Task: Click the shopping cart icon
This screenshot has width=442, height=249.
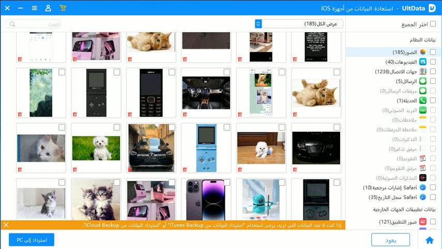Action: (x=63, y=8)
